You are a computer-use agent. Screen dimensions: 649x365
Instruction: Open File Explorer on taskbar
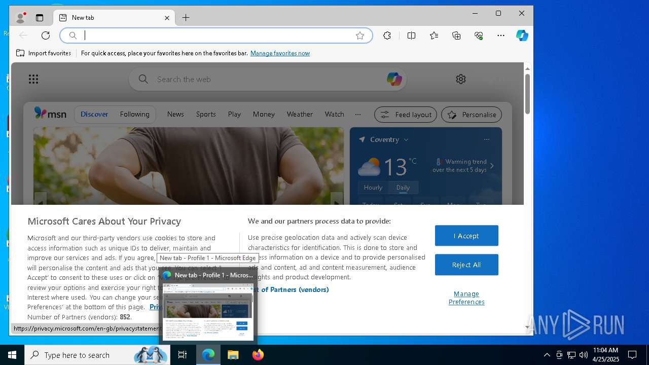click(x=233, y=355)
